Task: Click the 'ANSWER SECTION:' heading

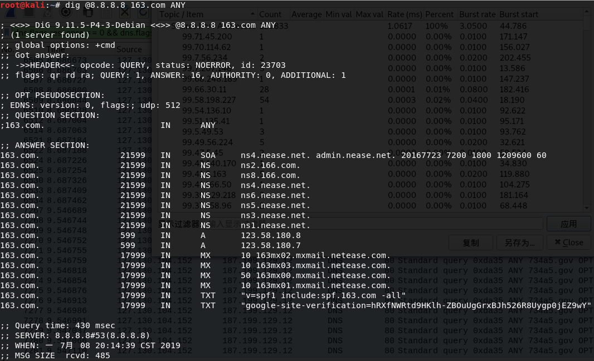Action: pyautogui.click(x=45, y=145)
